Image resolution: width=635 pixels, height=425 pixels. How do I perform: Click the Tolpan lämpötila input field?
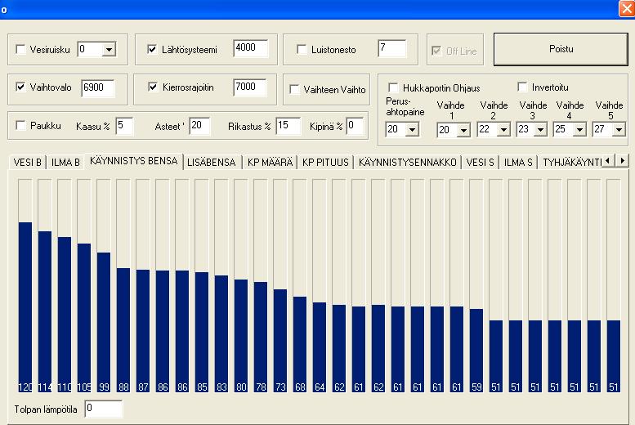[x=104, y=409]
